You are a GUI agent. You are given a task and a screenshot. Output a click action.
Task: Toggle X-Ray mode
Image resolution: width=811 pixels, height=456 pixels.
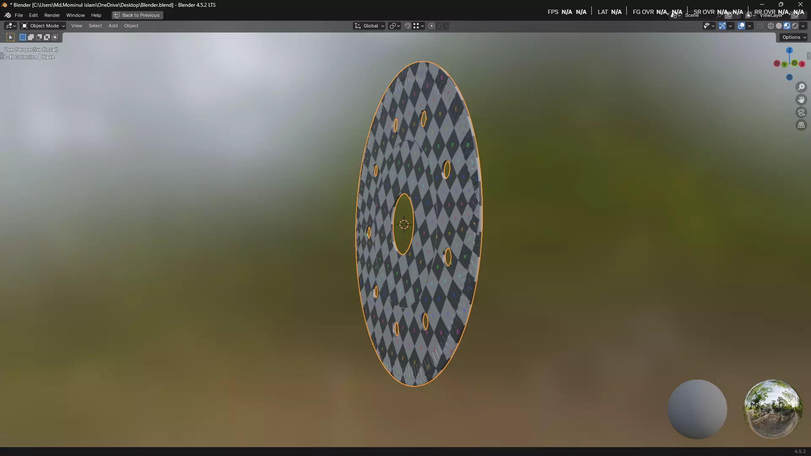point(760,26)
